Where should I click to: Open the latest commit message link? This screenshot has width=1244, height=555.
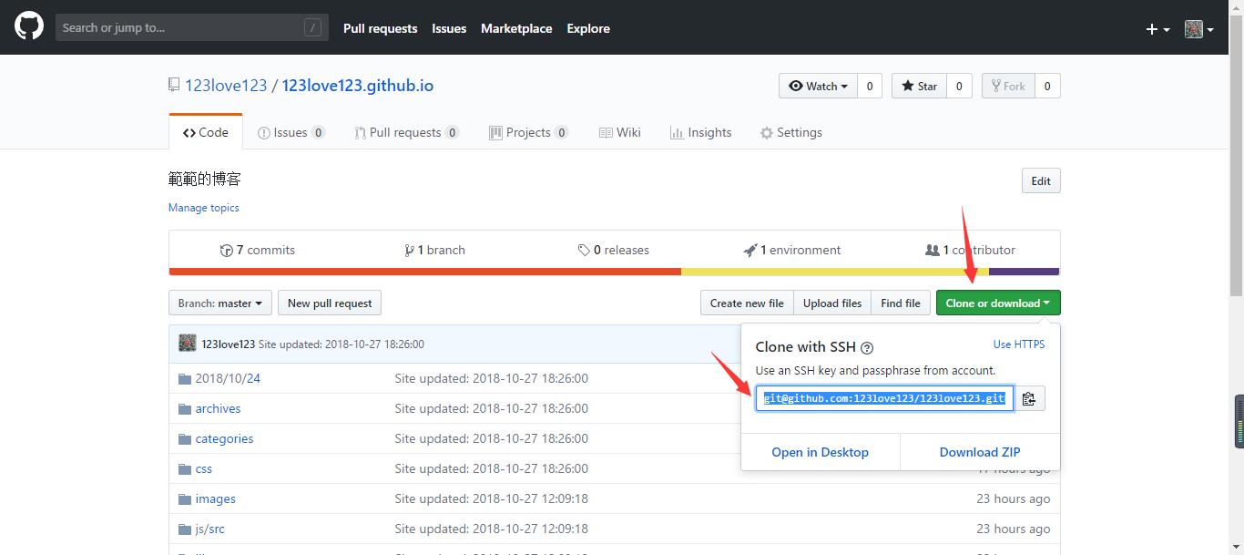tap(342, 344)
